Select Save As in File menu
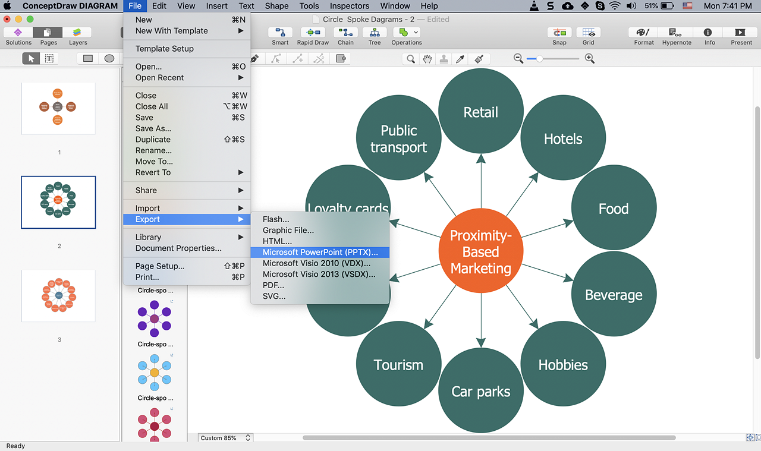This screenshot has height=451, width=761. tap(153, 128)
